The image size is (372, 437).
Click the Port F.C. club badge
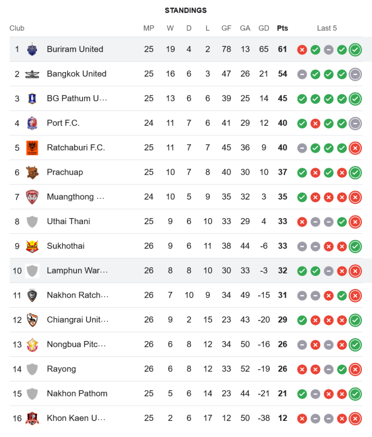[x=32, y=123]
